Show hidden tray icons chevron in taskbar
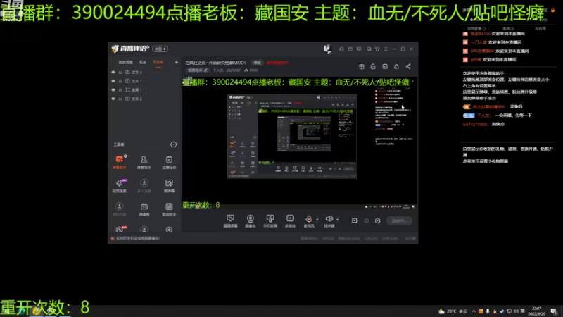The height and width of the screenshot is (317, 563). pyautogui.click(x=474, y=311)
